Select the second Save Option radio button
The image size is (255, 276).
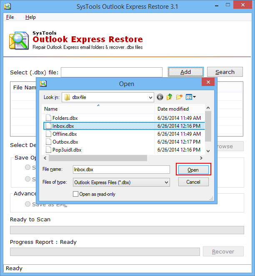point(27,179)
